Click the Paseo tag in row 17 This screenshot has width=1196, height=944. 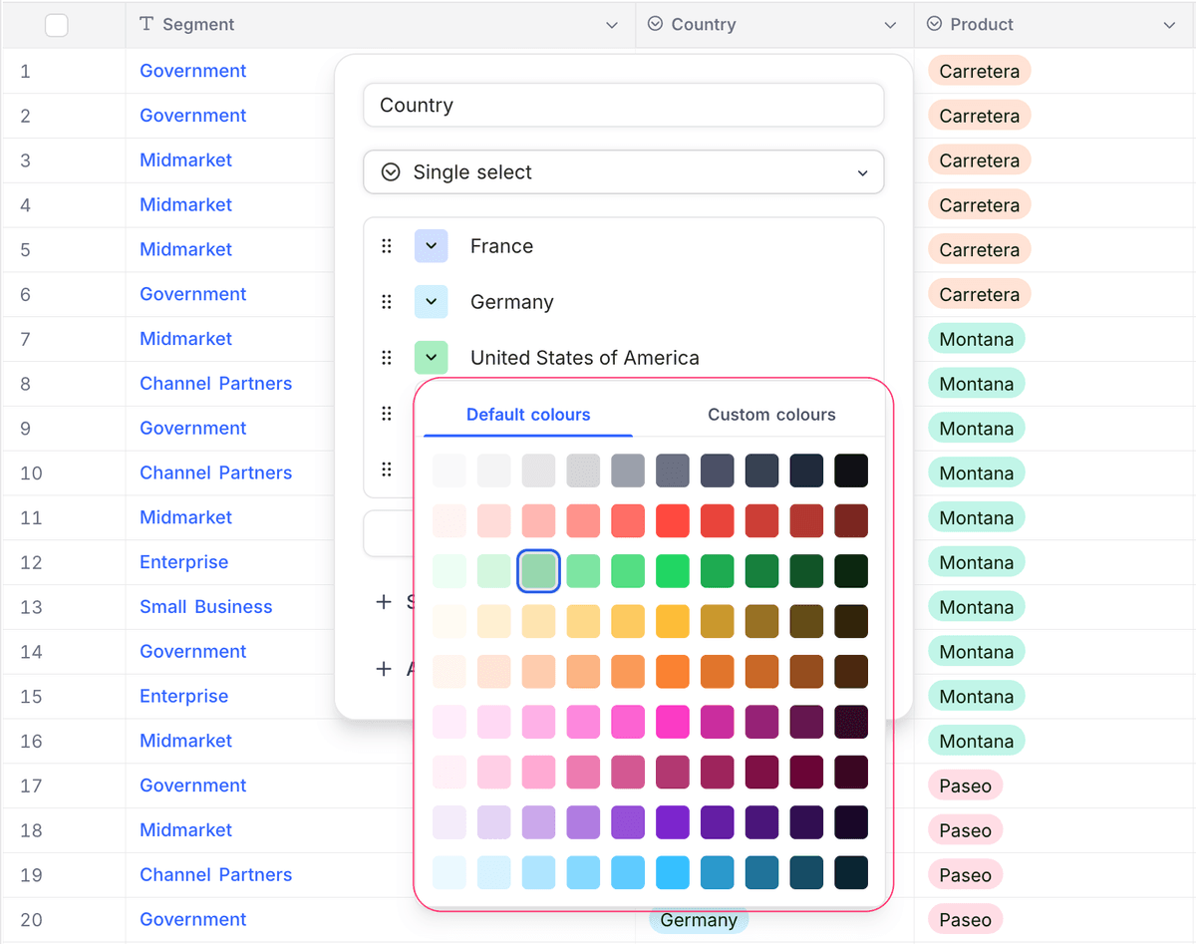click(x=965, y=786)
